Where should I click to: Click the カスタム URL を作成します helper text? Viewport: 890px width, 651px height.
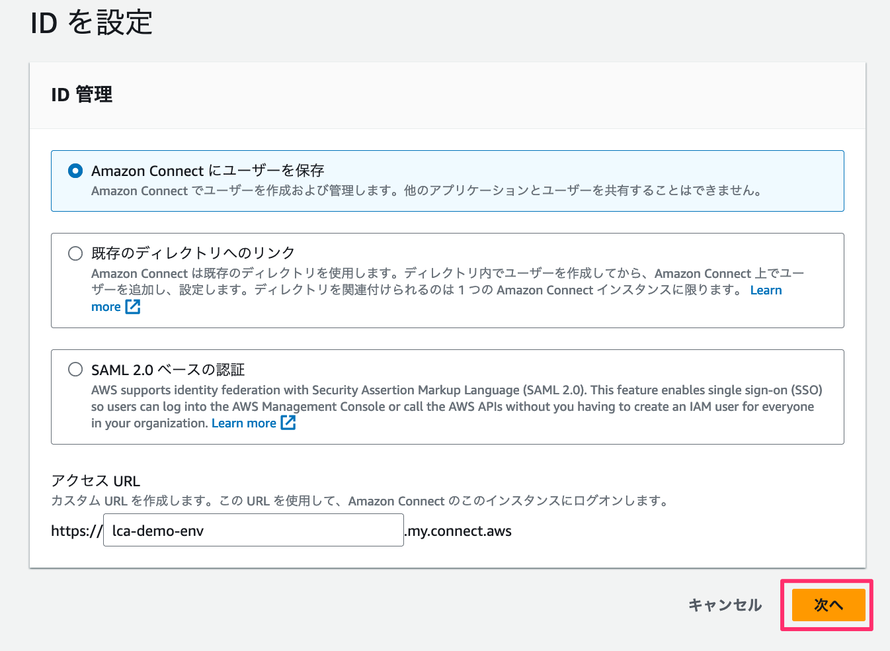[x=360, y=501]
